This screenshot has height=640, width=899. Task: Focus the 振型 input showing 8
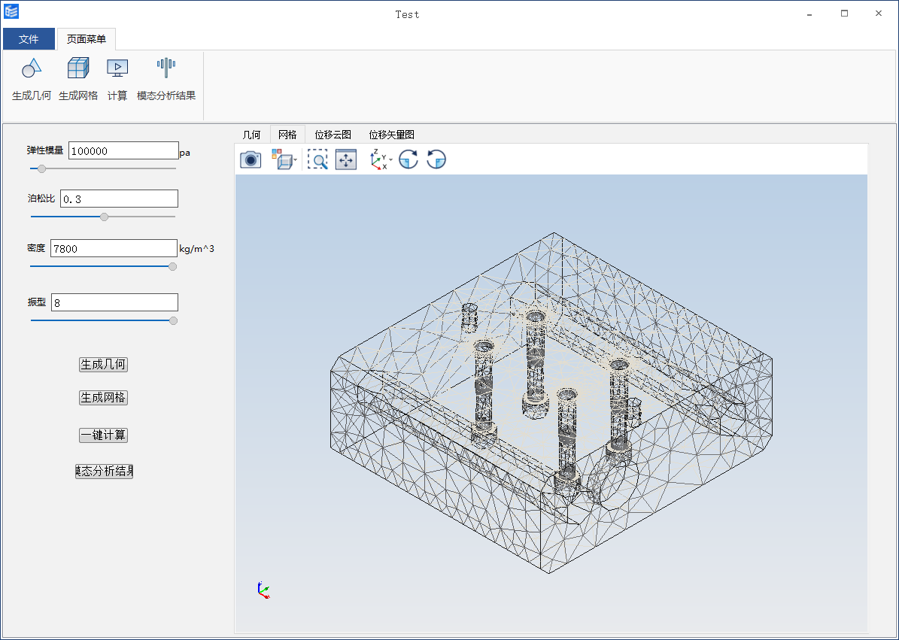click(114, 302)
